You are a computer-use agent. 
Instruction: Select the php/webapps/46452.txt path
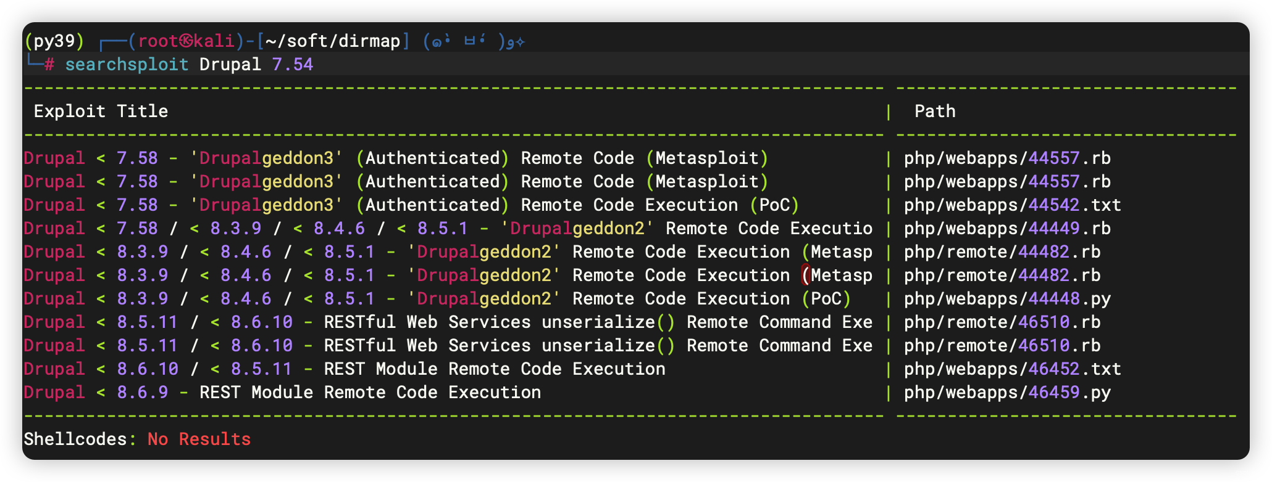point(1013,369)
